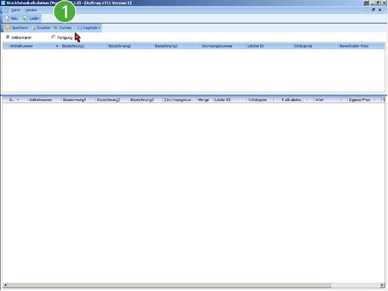Open the Fenster menu
388x291 pixels.
(x=31, y=10)
